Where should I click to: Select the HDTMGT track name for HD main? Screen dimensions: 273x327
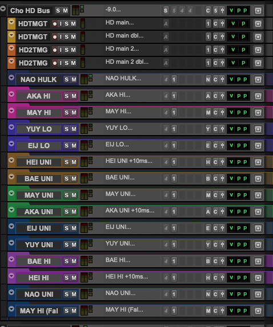33,24
